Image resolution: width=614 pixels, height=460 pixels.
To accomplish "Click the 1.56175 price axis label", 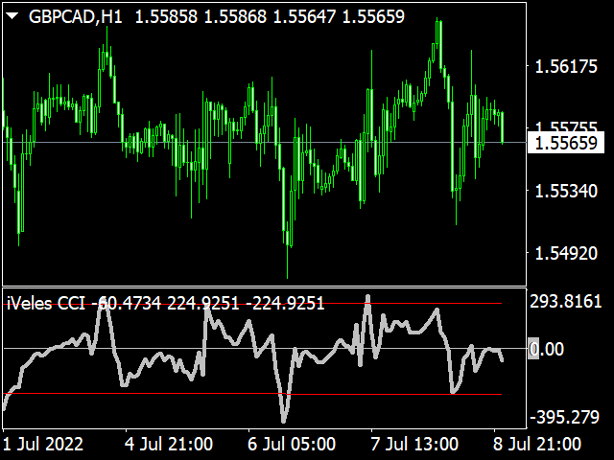I will [566, 66].
